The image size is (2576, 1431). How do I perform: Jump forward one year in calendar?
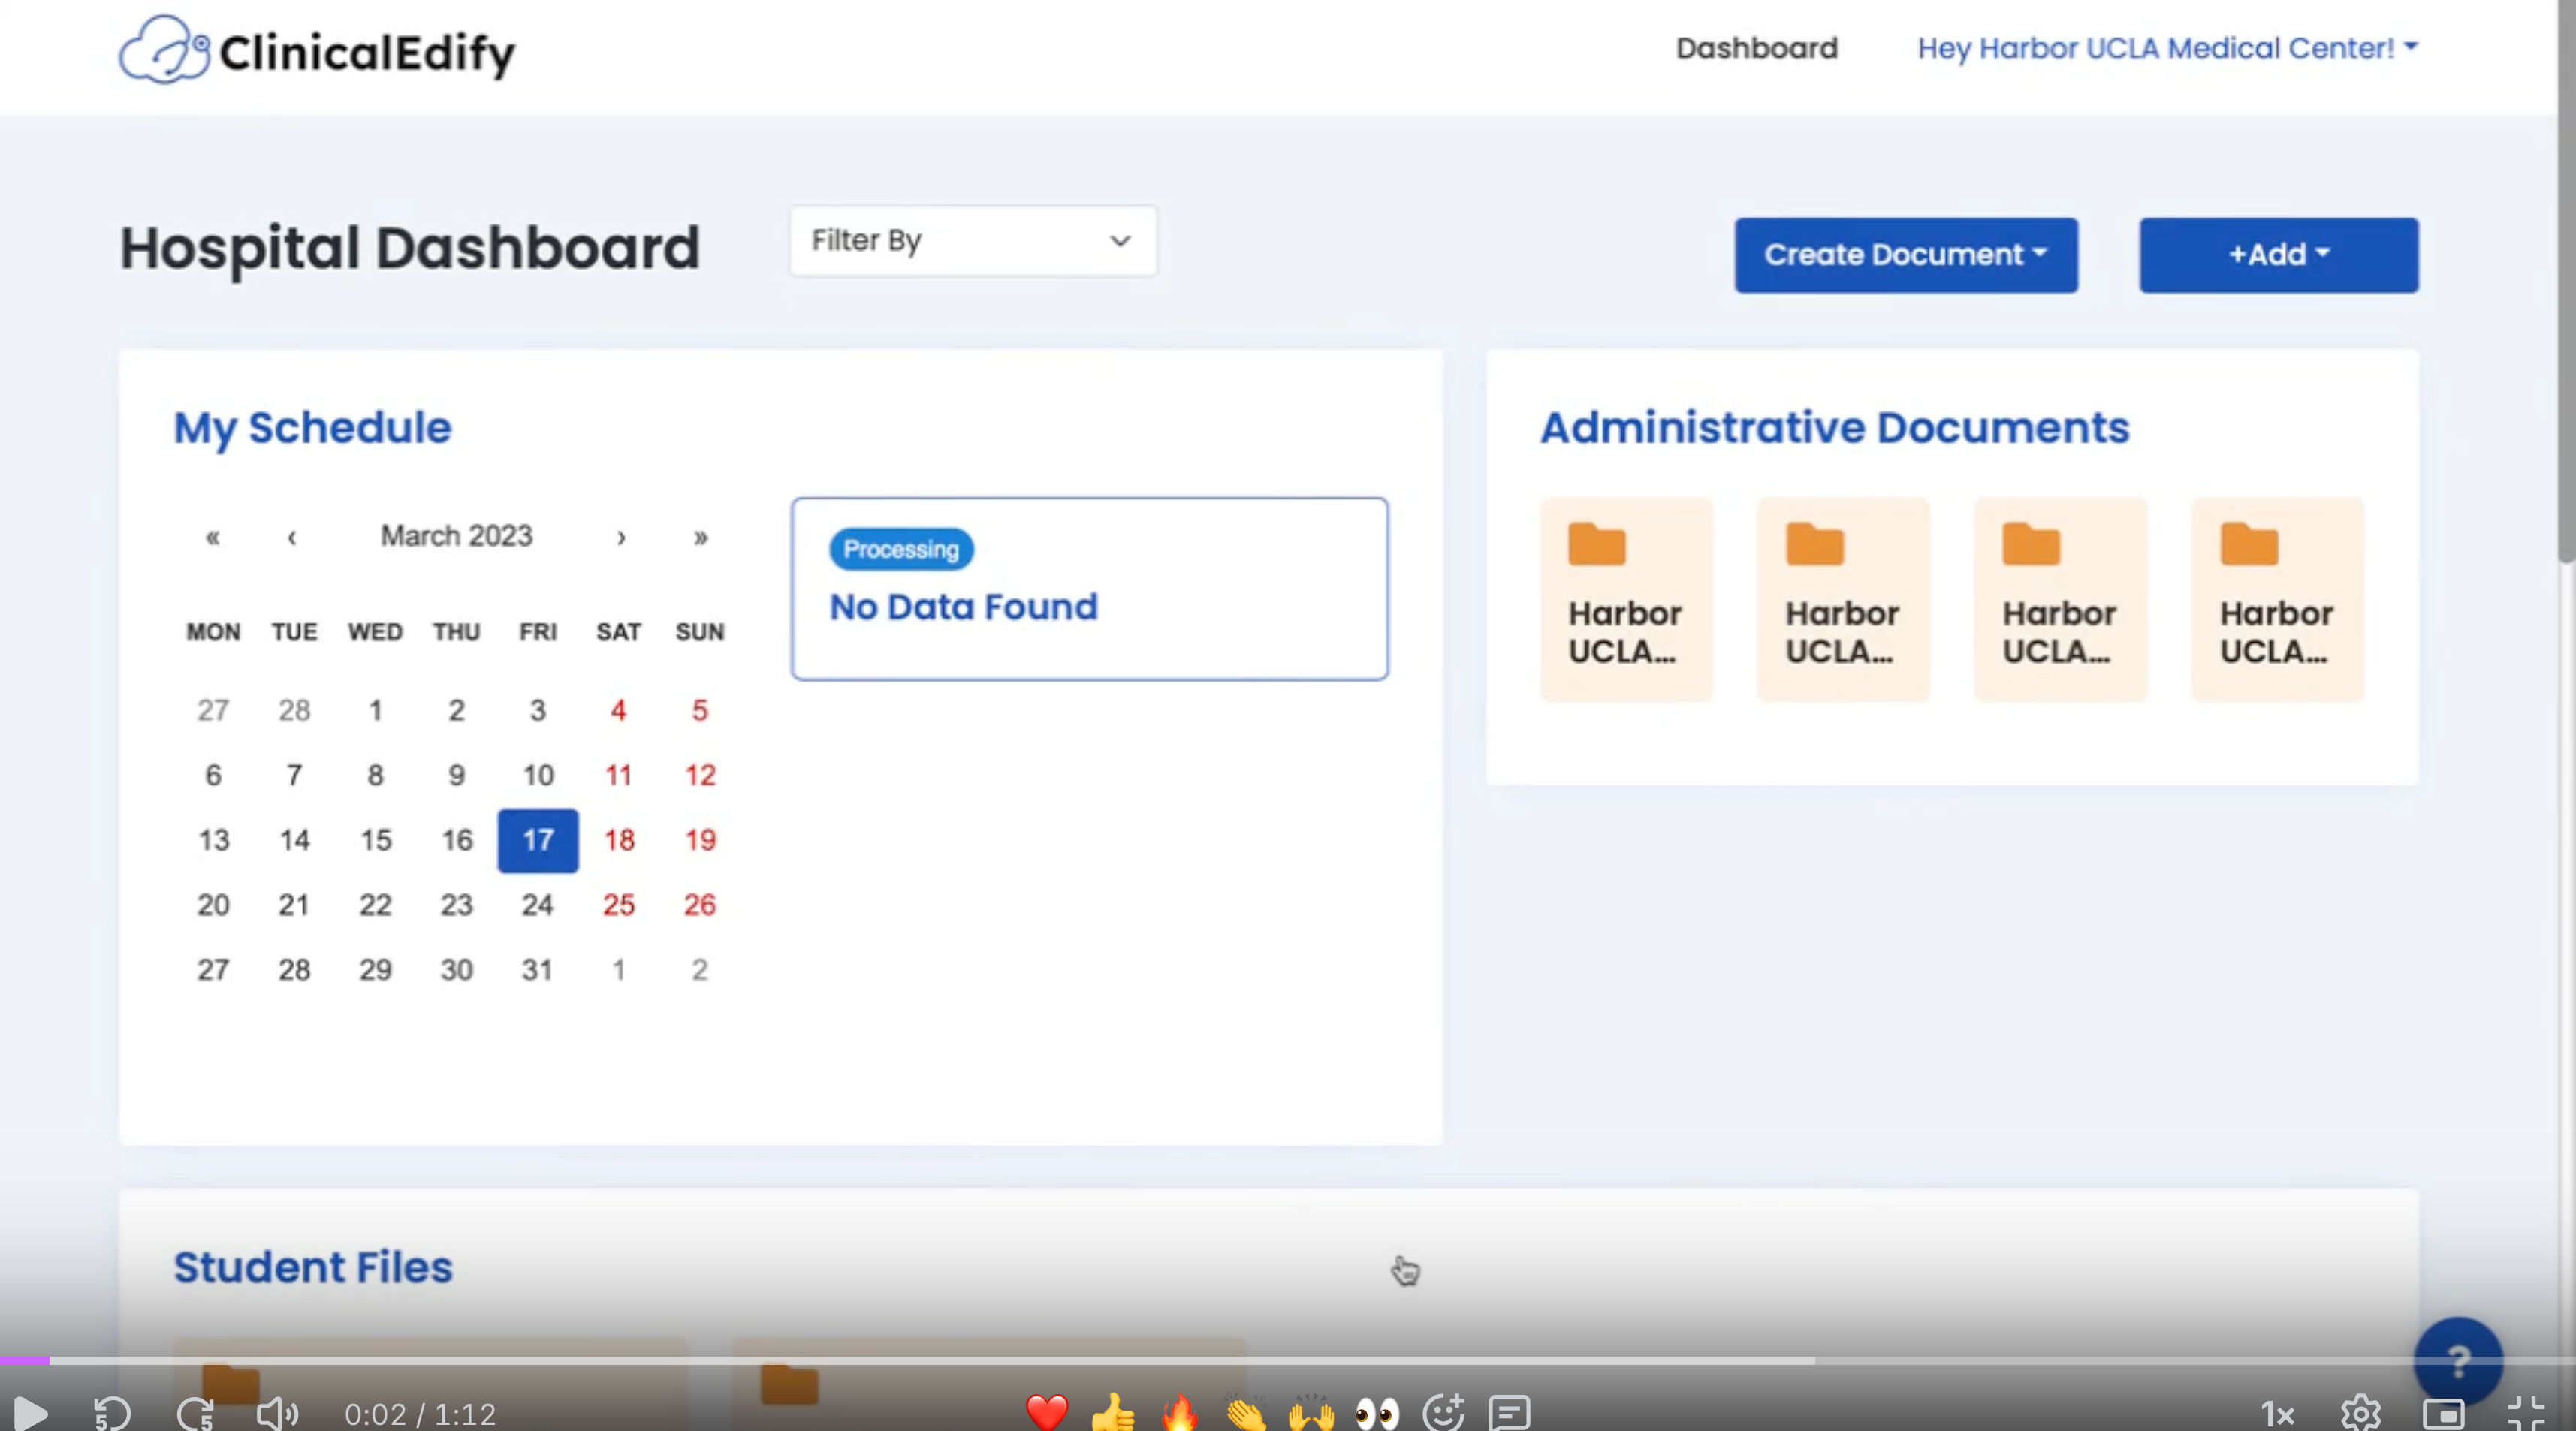pyautogui.click(x=701, y=537)
